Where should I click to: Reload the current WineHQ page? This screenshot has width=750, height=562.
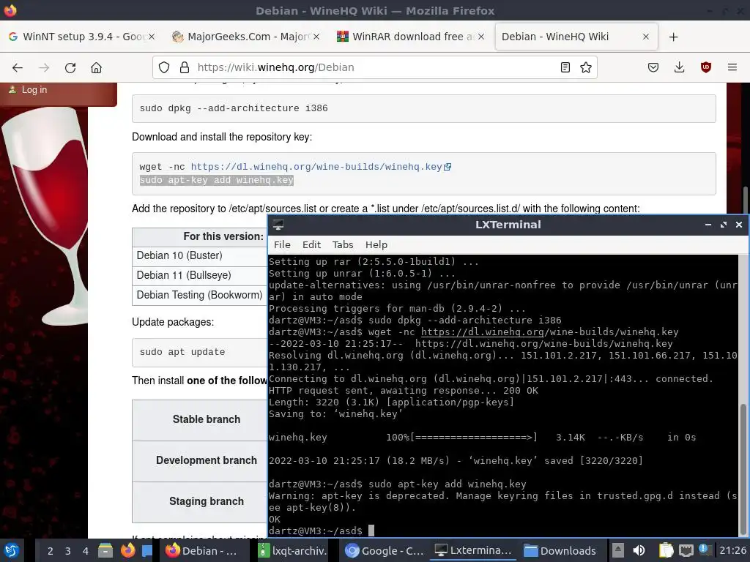coord(70,67)
